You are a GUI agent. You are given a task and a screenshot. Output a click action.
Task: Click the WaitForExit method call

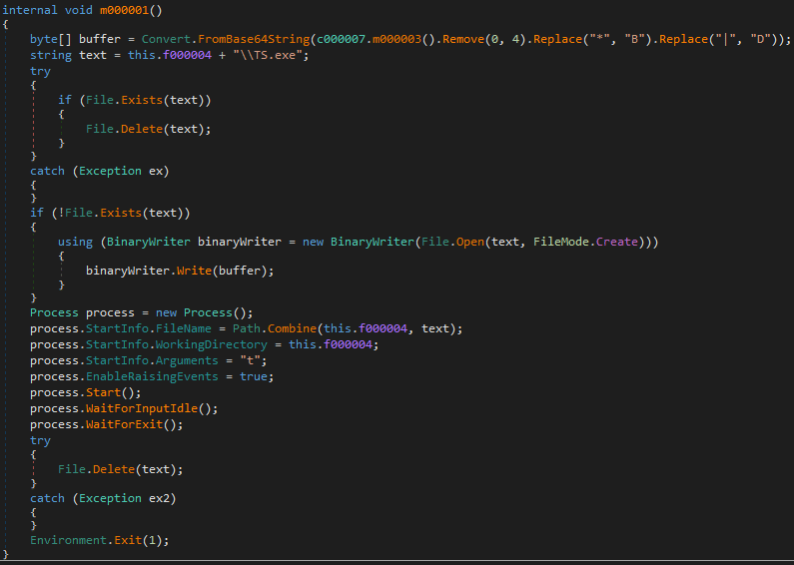124,424
